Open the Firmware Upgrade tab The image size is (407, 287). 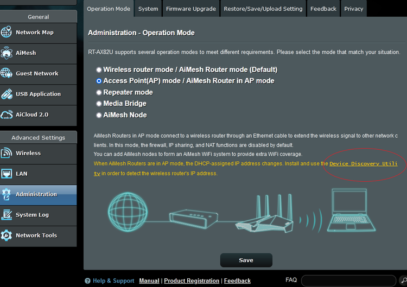191,9
